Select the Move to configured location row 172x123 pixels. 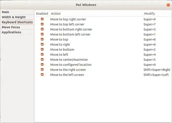tap(103, 65)
